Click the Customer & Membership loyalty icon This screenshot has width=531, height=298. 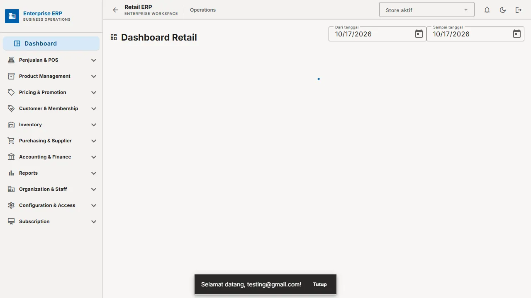click(11, 108)
